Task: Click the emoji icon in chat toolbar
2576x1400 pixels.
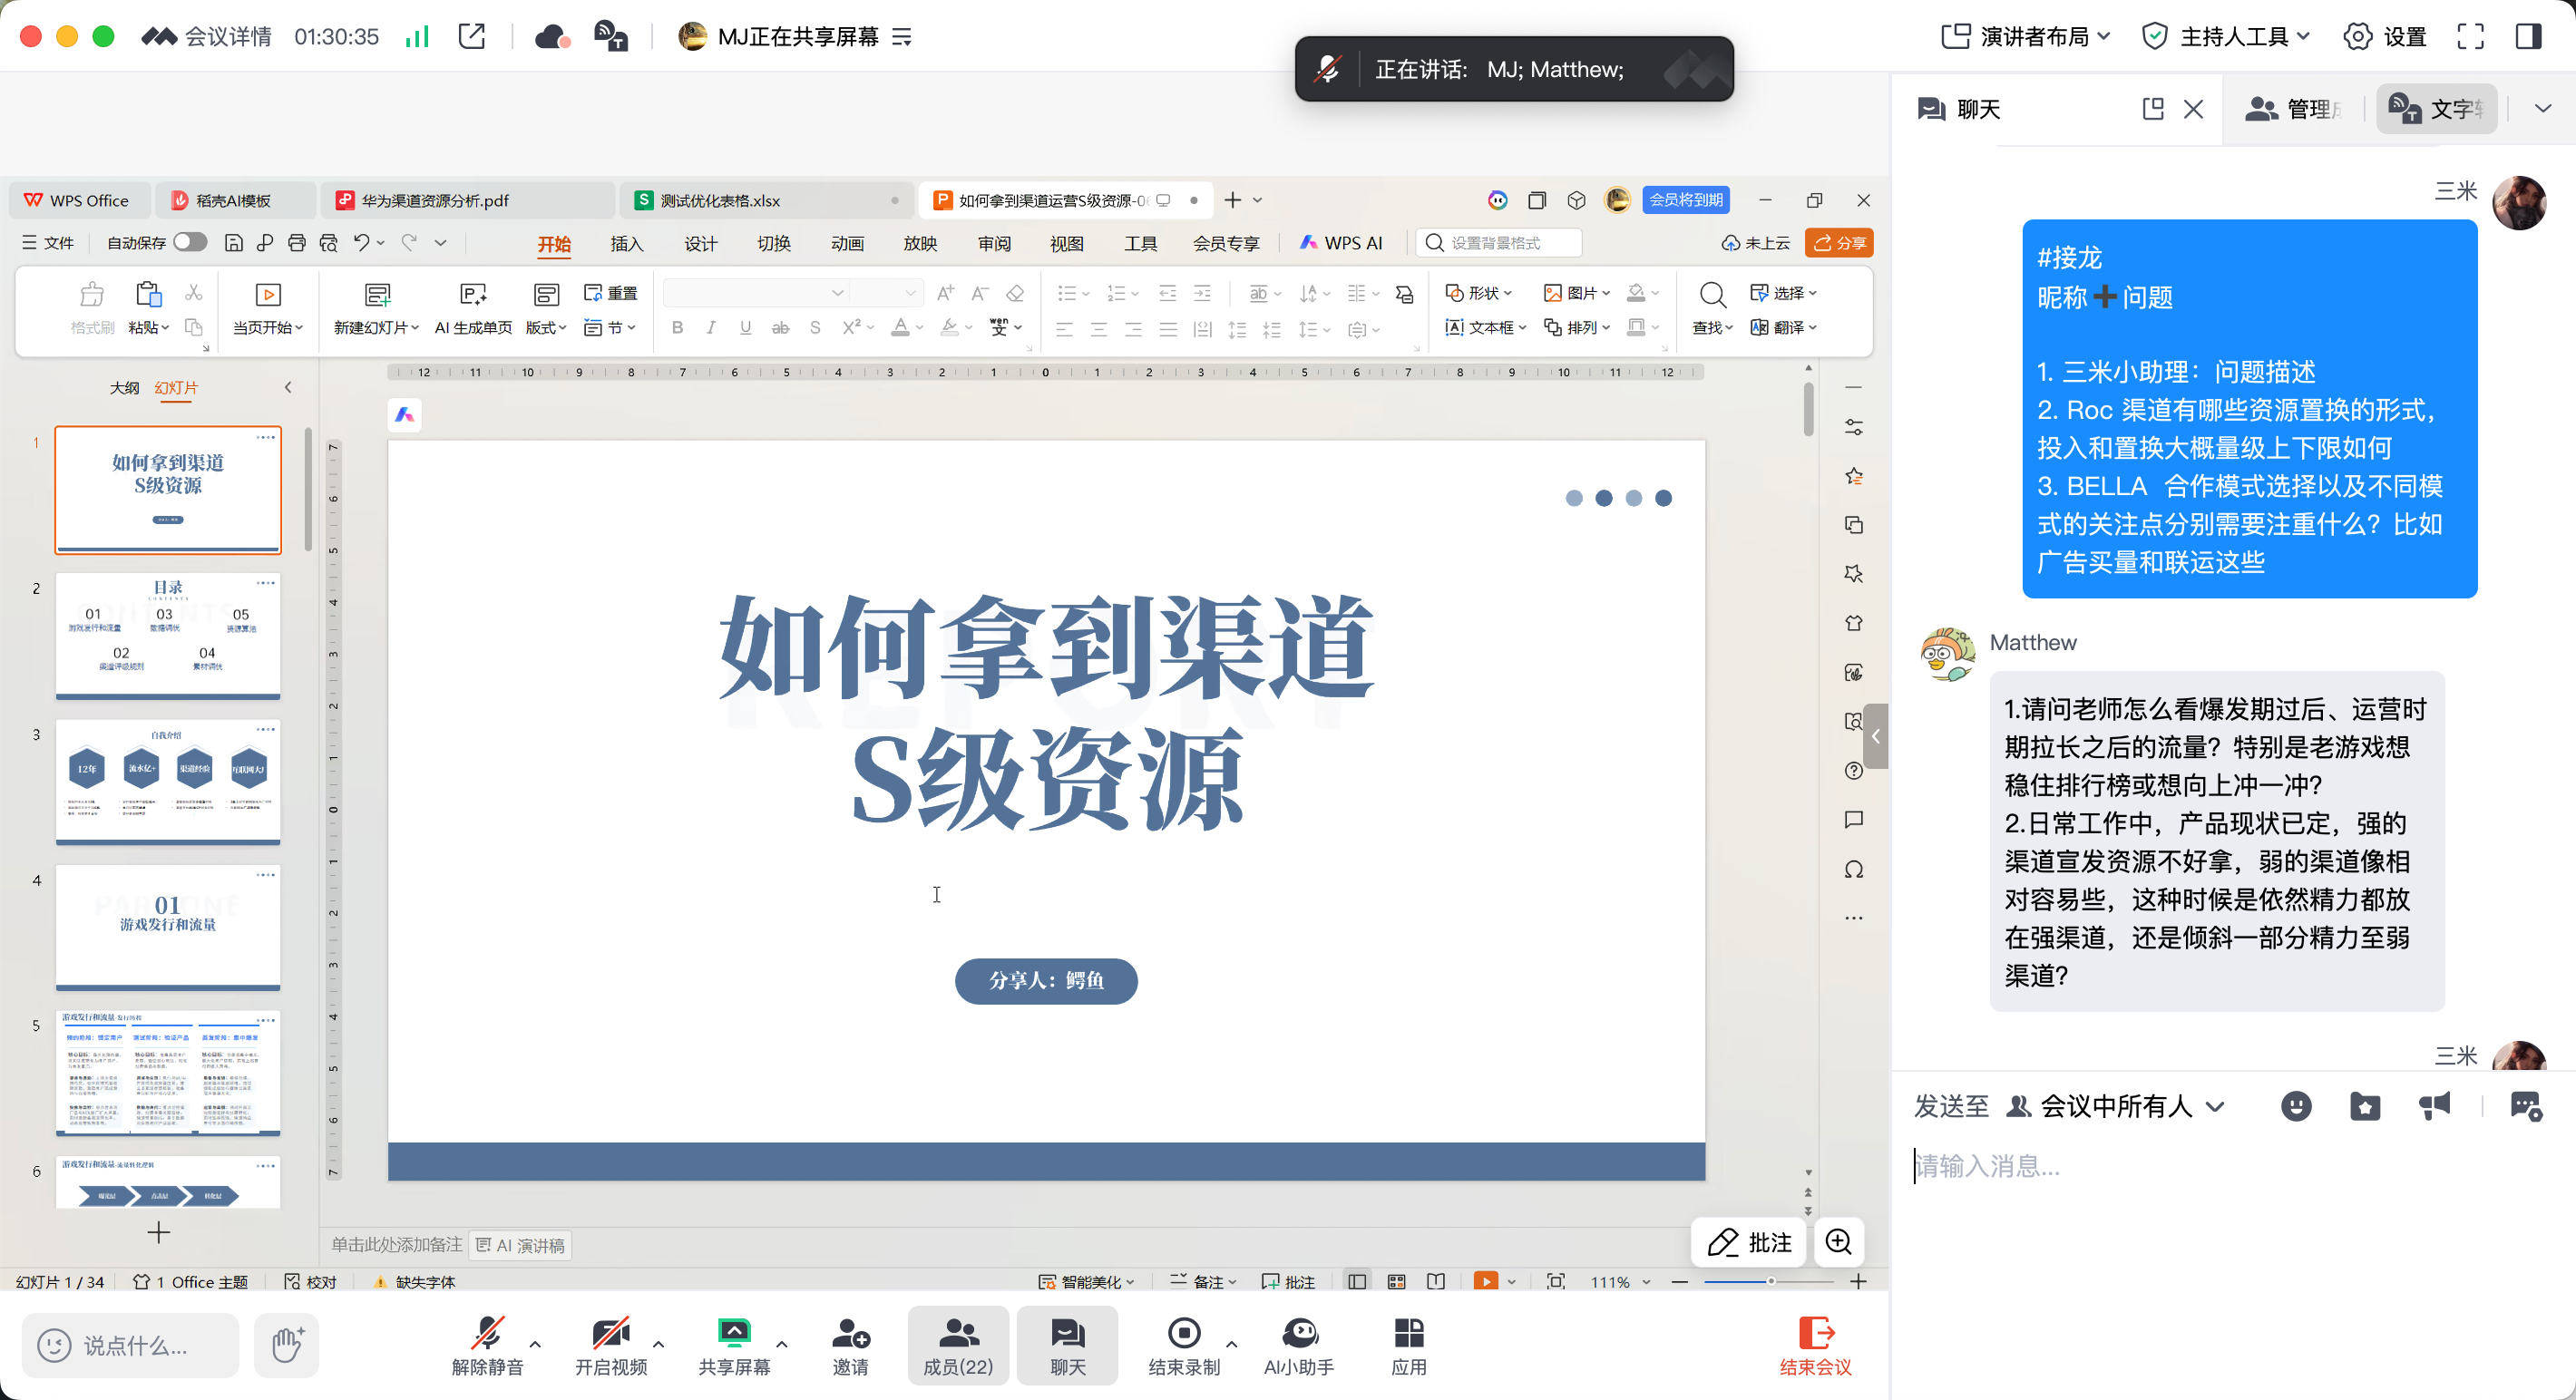Action: coord(2296,1106)
